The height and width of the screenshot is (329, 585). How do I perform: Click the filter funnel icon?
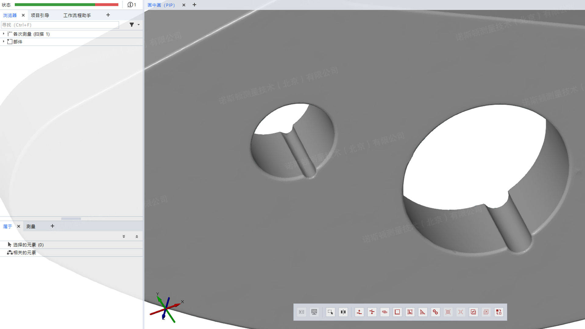point(132,25)
